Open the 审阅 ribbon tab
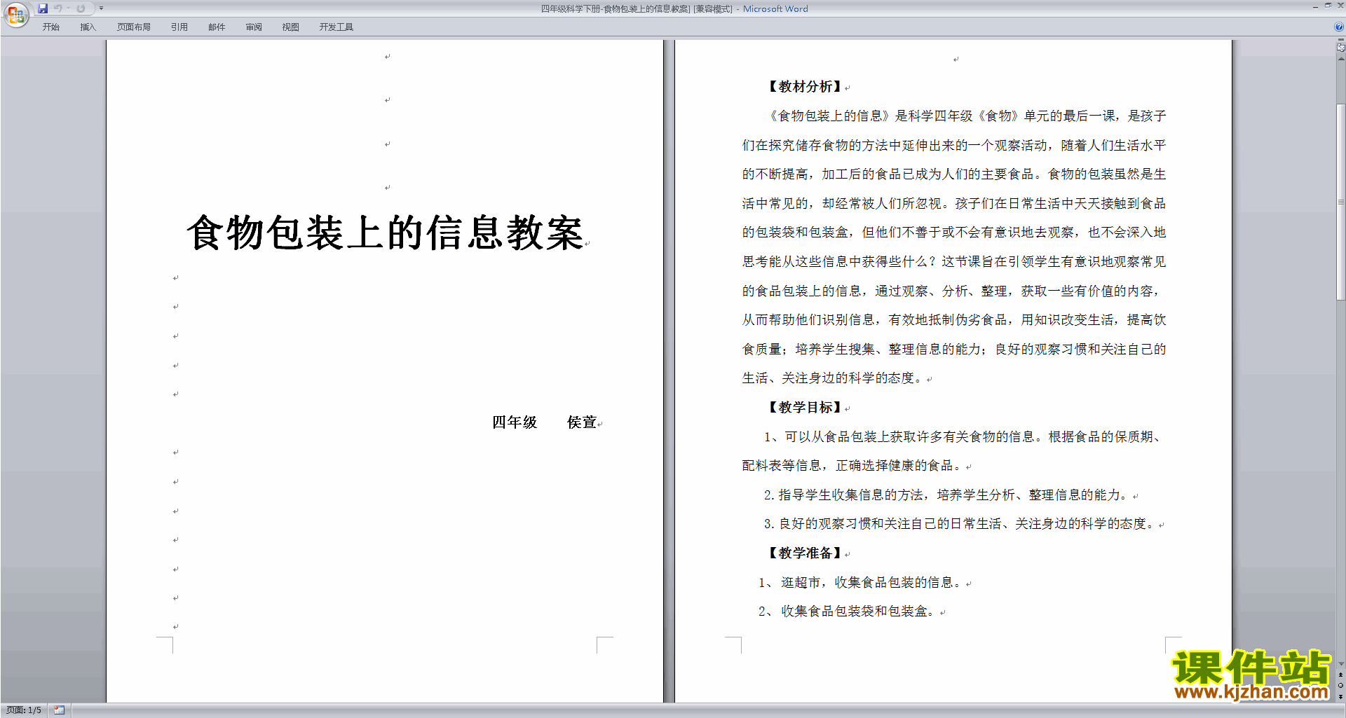The image size is (1346, 718). [254, 27]
